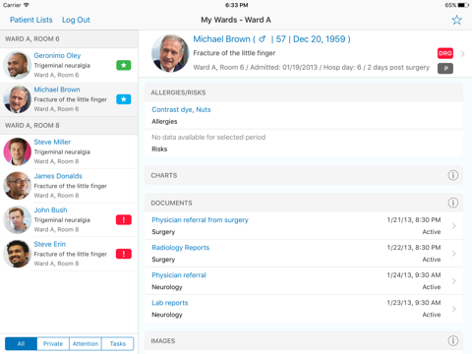Open Contrast dye, Nuts allergies entry
Image resolution: width=472 pixels, height=354 pixels.
[304, 115]
